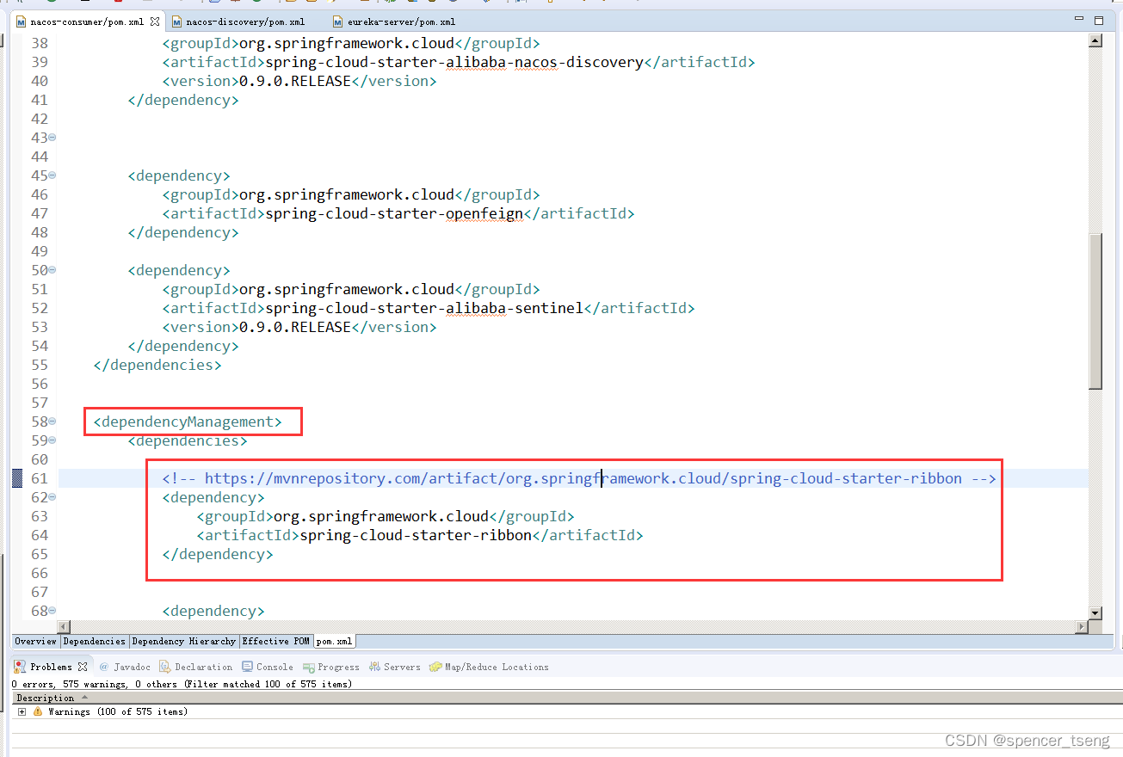Open the Dependency Hierarchy page
Viewport: 1123px width, 757px height.
(184, 641)
